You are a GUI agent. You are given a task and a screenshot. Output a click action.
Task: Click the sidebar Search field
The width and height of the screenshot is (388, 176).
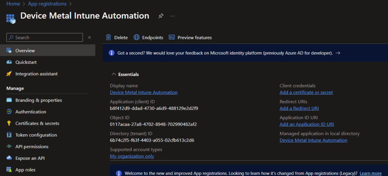tap(45, 37)
